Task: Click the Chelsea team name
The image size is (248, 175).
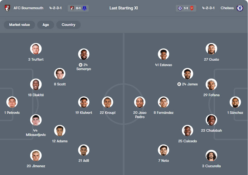Action: click(227, 8)
